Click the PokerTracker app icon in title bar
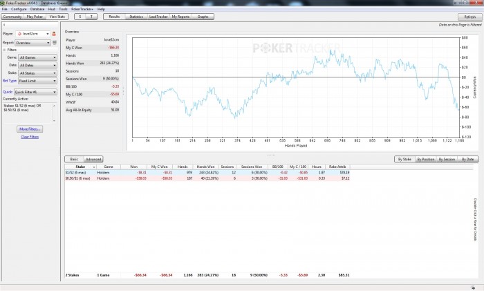This screenshot has height=291, width=484. [3, 3]
